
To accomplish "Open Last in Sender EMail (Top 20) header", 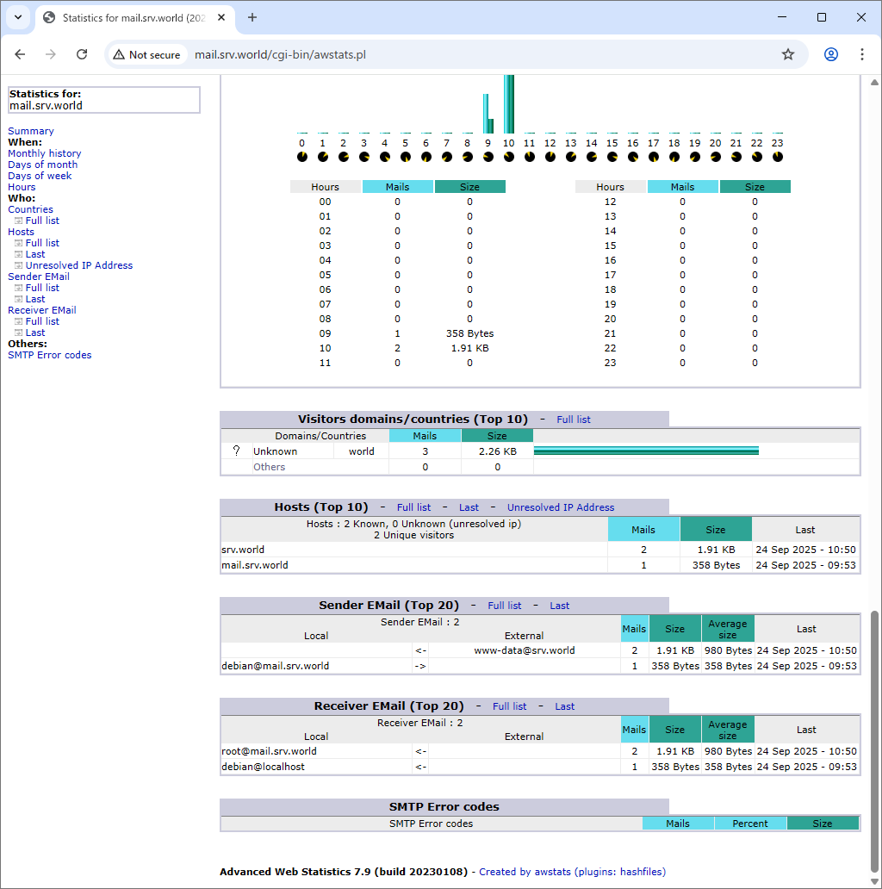I will (x=560, y=606).
